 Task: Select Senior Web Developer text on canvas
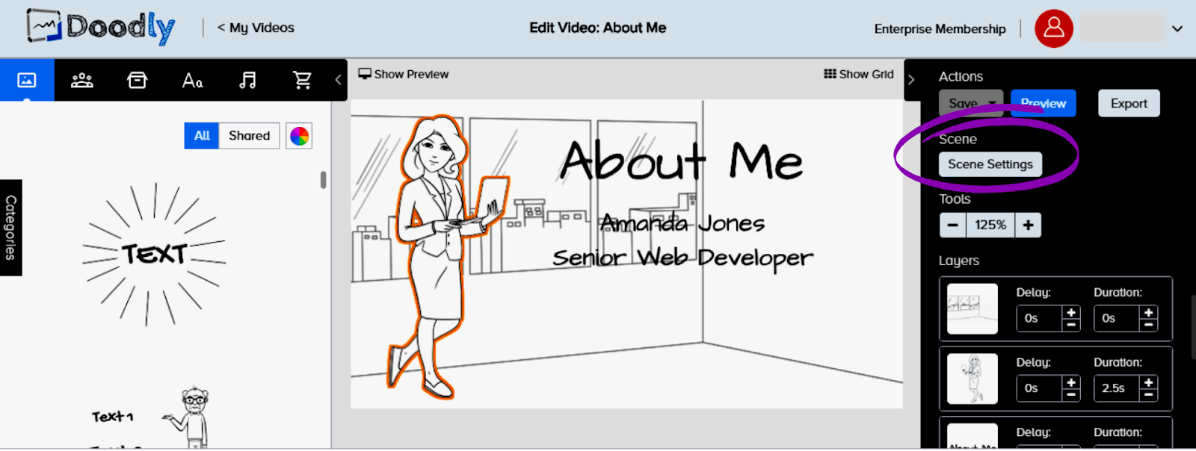tap(682, 258)
